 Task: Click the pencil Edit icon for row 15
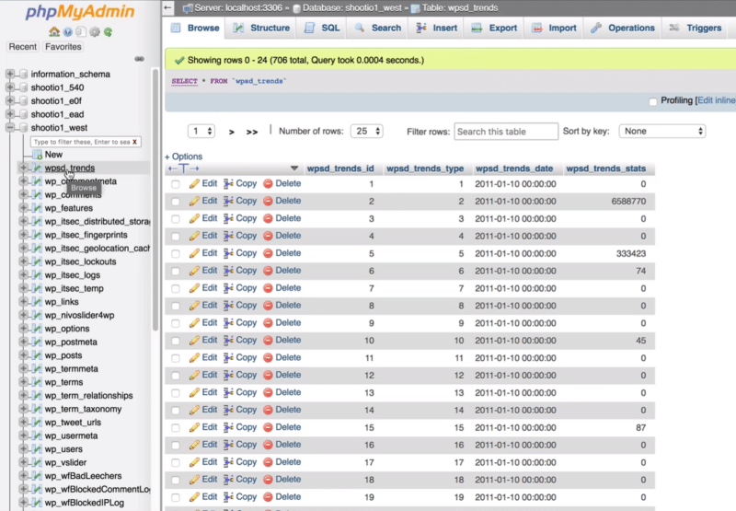click(x=194, y=427)
